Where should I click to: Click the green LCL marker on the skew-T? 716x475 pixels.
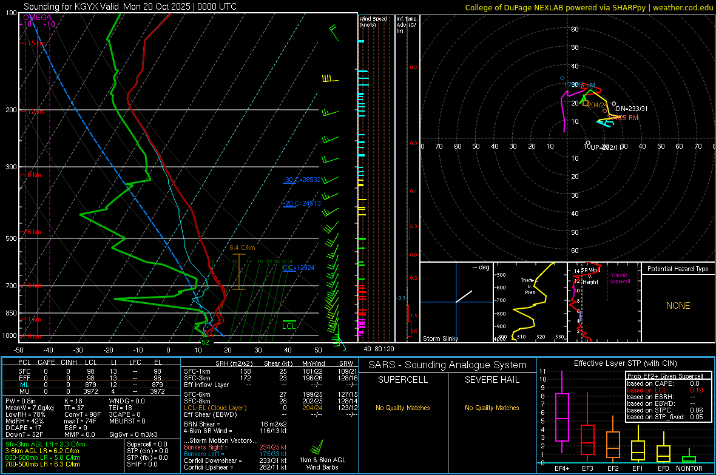point(289,326)
